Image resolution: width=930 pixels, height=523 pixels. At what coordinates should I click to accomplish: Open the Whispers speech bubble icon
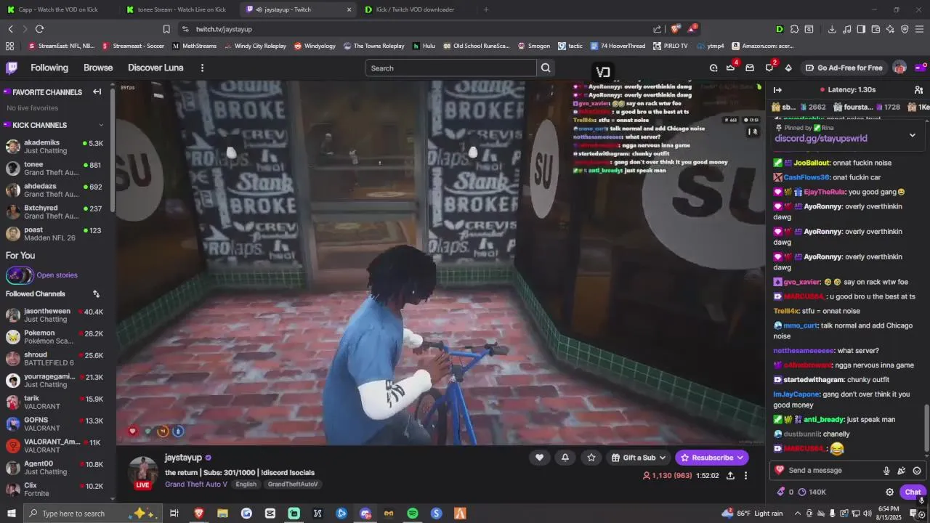coord(769,68)
